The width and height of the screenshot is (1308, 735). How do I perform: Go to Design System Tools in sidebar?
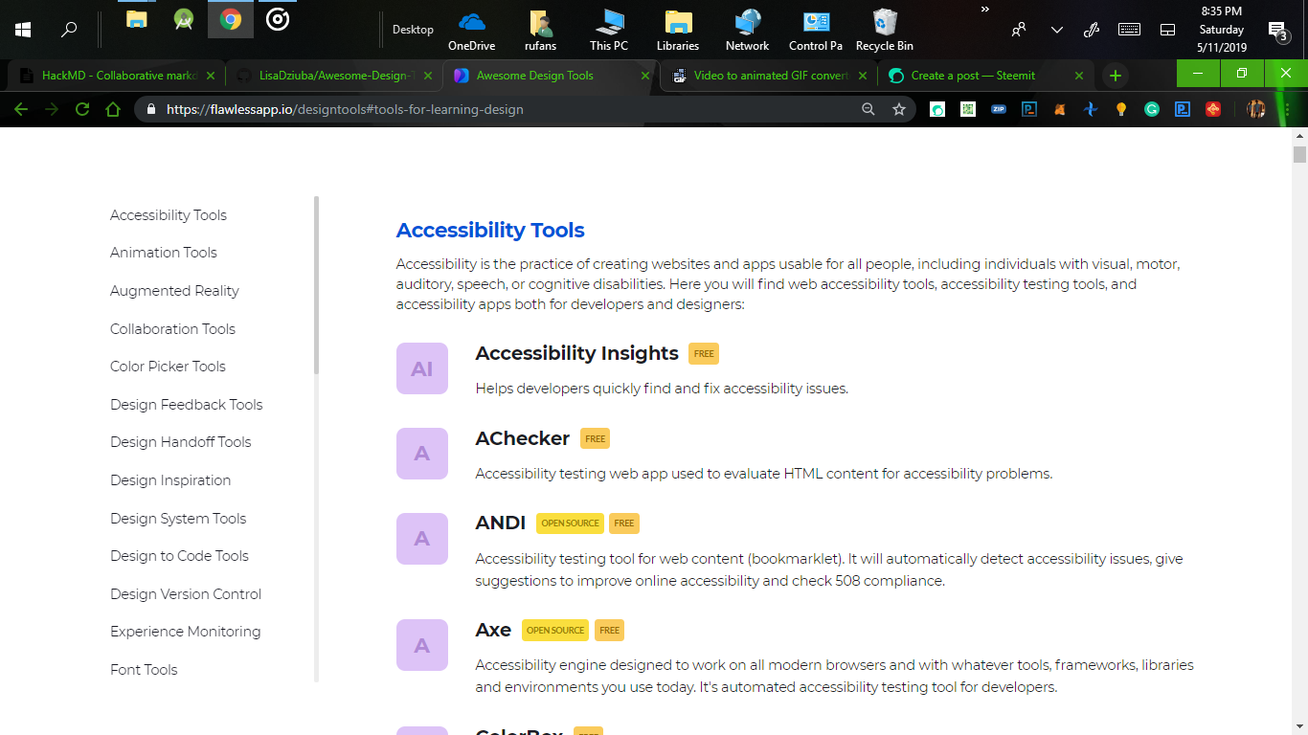point(178,519)
